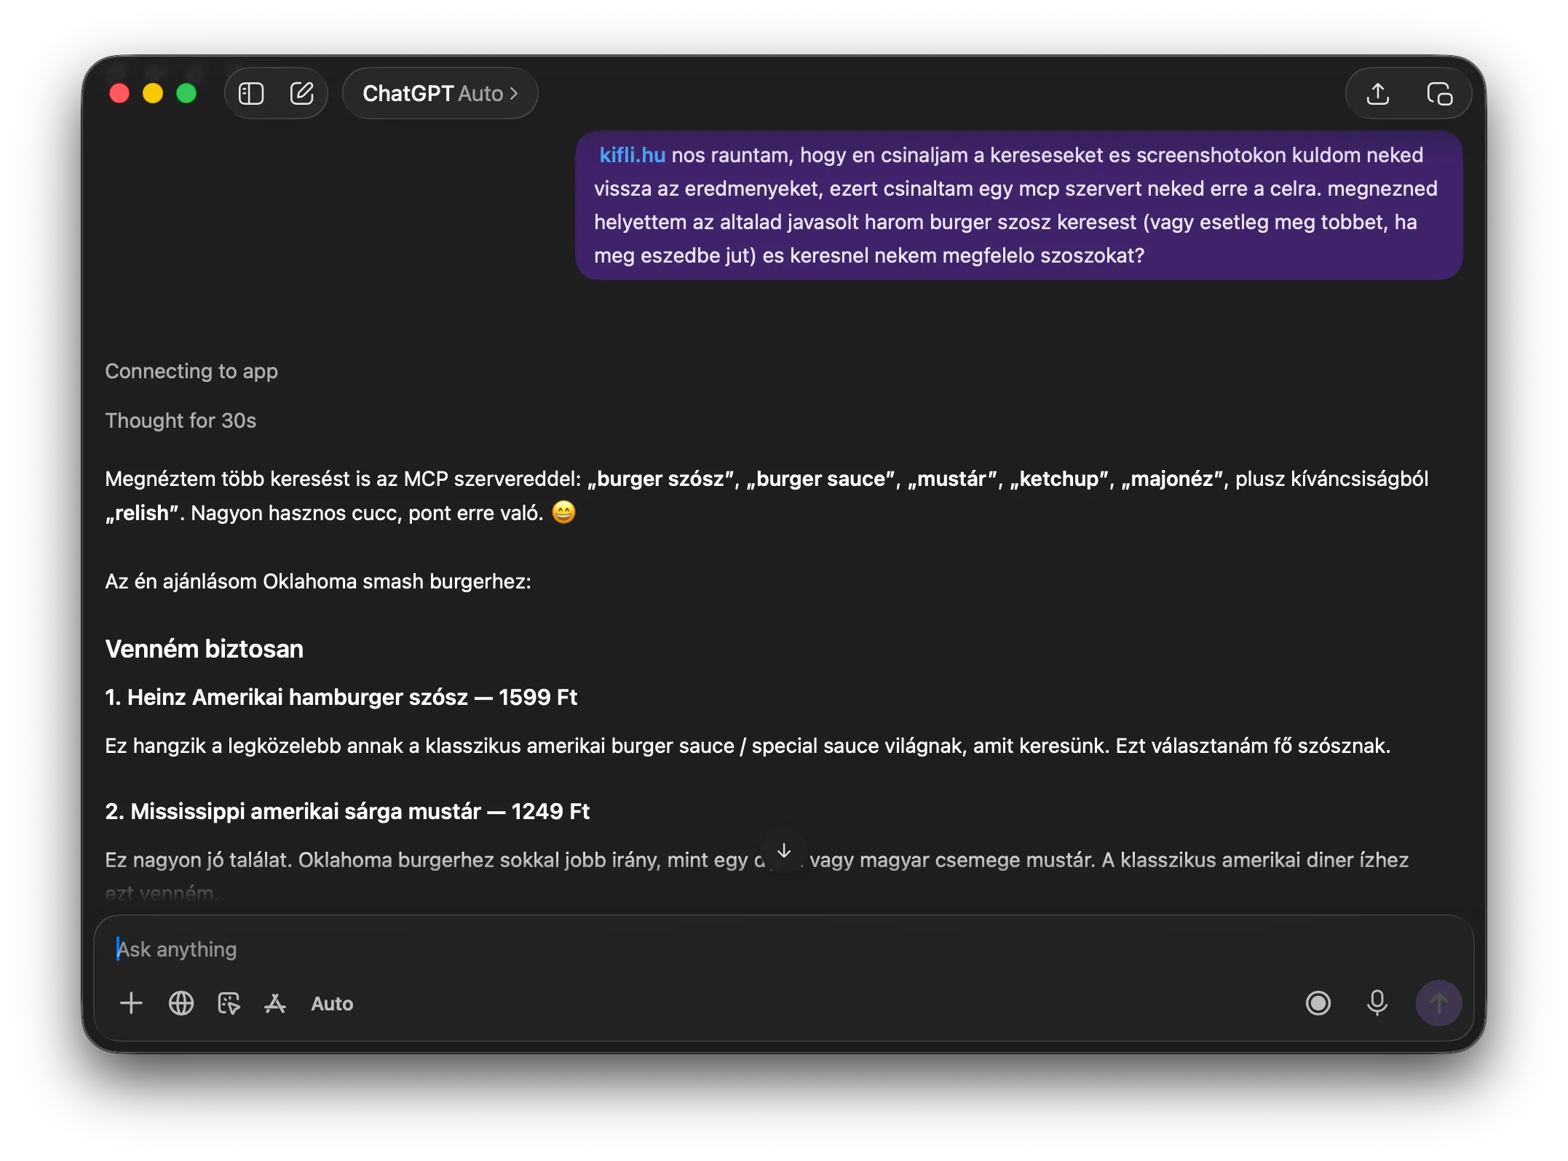Select the Heinz Amerikai hamburger szósz line
This screenshot has height=1161, width=1568.
tap(341, 697)
